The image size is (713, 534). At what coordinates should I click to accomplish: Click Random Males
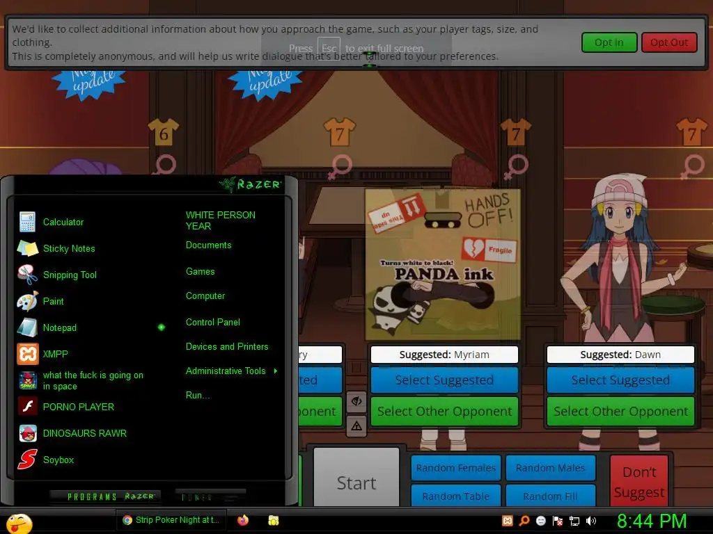point(550,468)
